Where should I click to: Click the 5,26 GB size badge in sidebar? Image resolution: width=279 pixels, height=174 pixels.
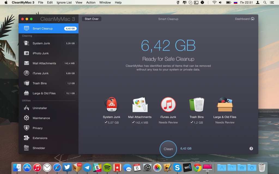click(70, 43)
